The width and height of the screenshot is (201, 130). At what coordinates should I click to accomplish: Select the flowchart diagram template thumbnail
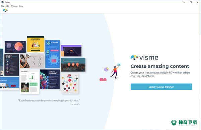pyautogui.click(x=70, y=83)
